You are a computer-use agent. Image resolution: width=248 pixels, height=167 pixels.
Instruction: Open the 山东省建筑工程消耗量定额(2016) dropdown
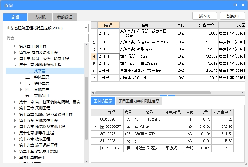86,28
